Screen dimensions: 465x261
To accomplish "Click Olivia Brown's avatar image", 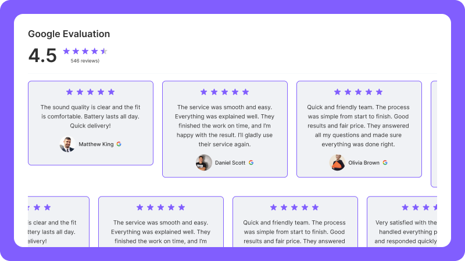I will coord(337,163).
